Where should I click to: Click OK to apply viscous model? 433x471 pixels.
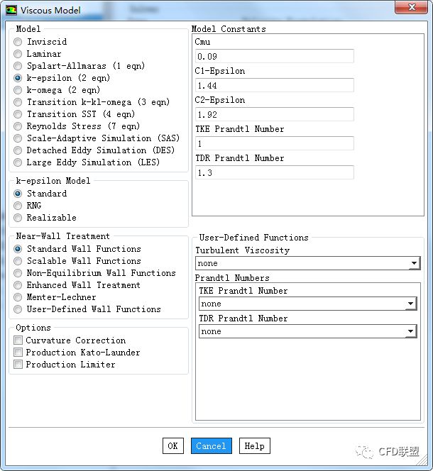click(173, 445)
